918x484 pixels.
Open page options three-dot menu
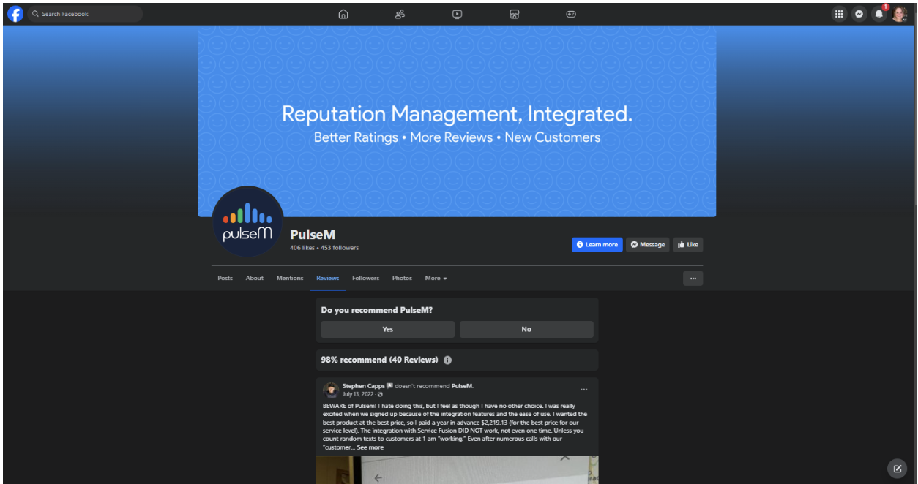tap(693, 278)
